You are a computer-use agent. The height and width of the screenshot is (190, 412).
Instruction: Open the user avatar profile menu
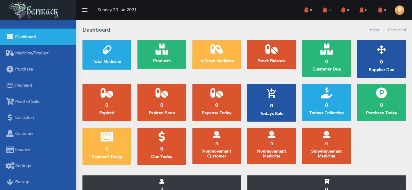point(399,10)
